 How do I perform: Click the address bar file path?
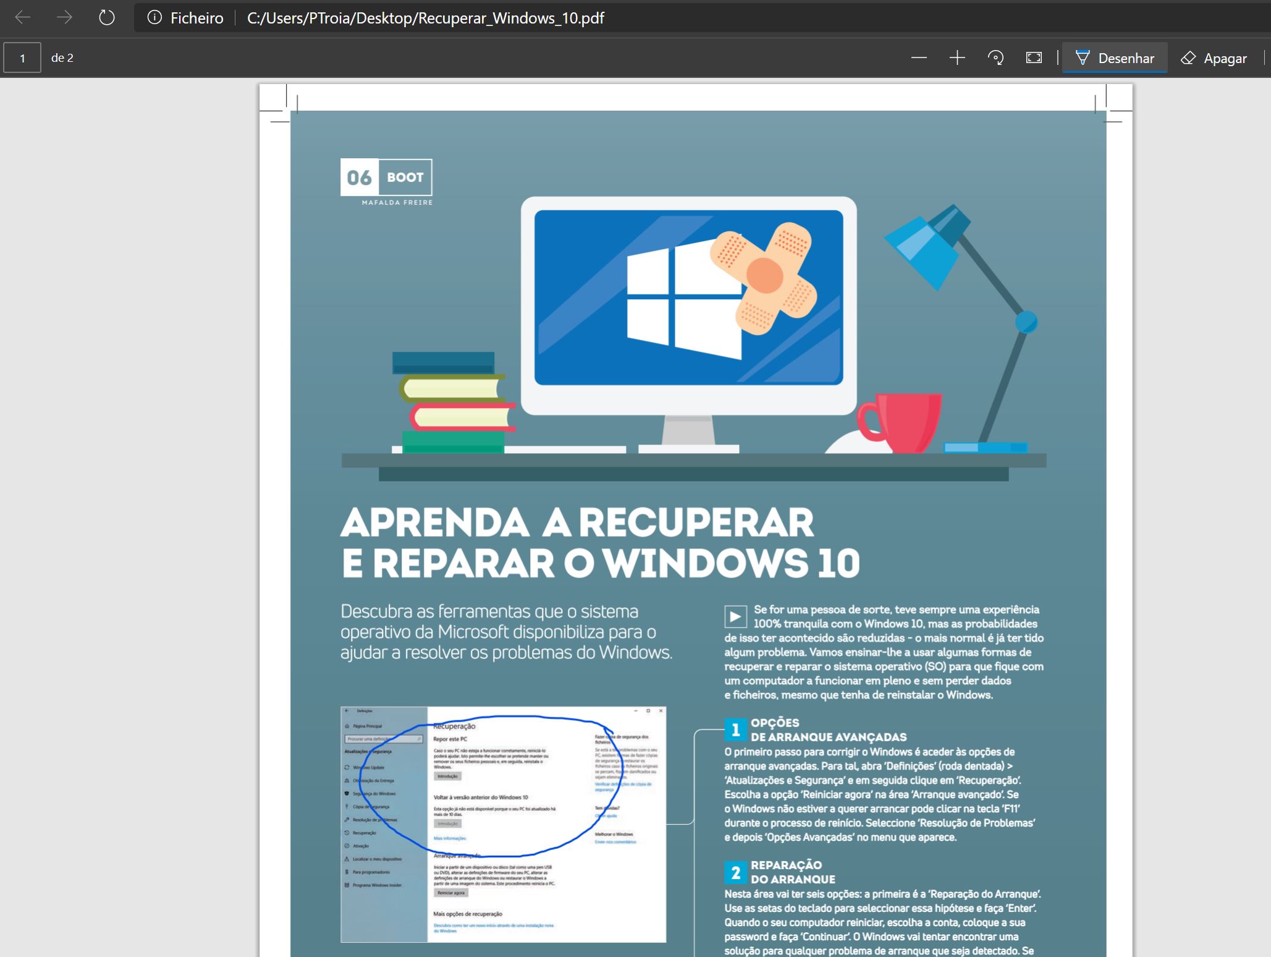tap(425, 18)
